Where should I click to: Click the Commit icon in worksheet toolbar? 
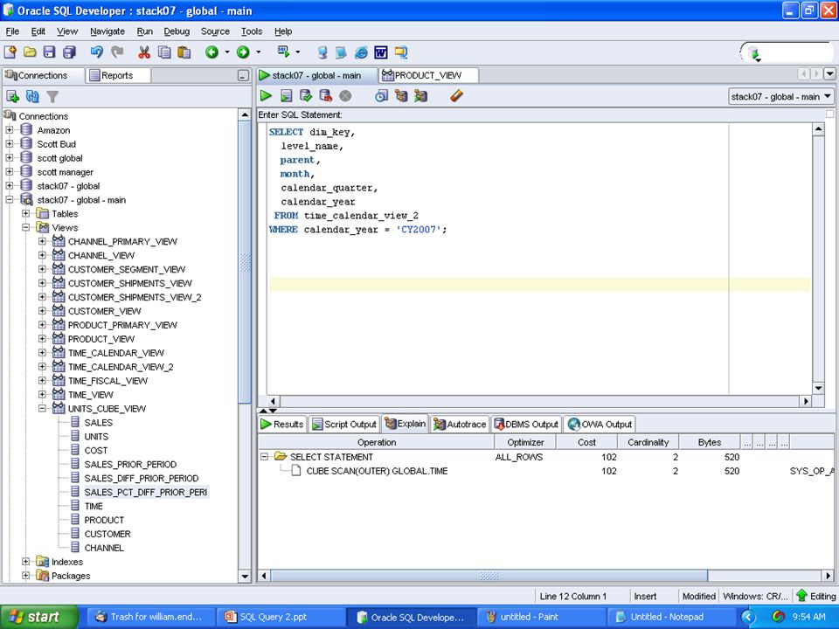[306, 96]
